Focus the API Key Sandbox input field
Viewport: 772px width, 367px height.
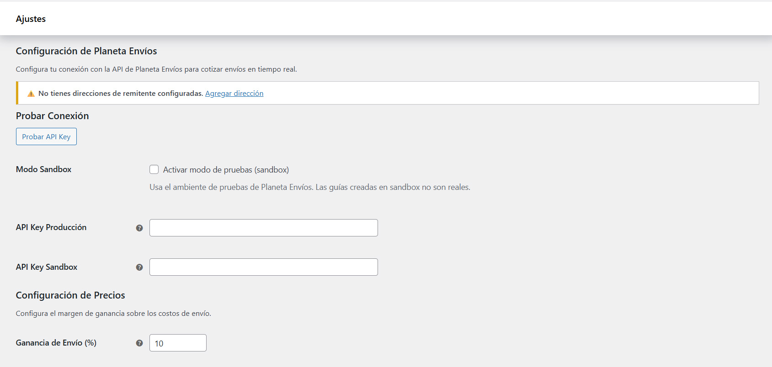click(x=264, y=267)
